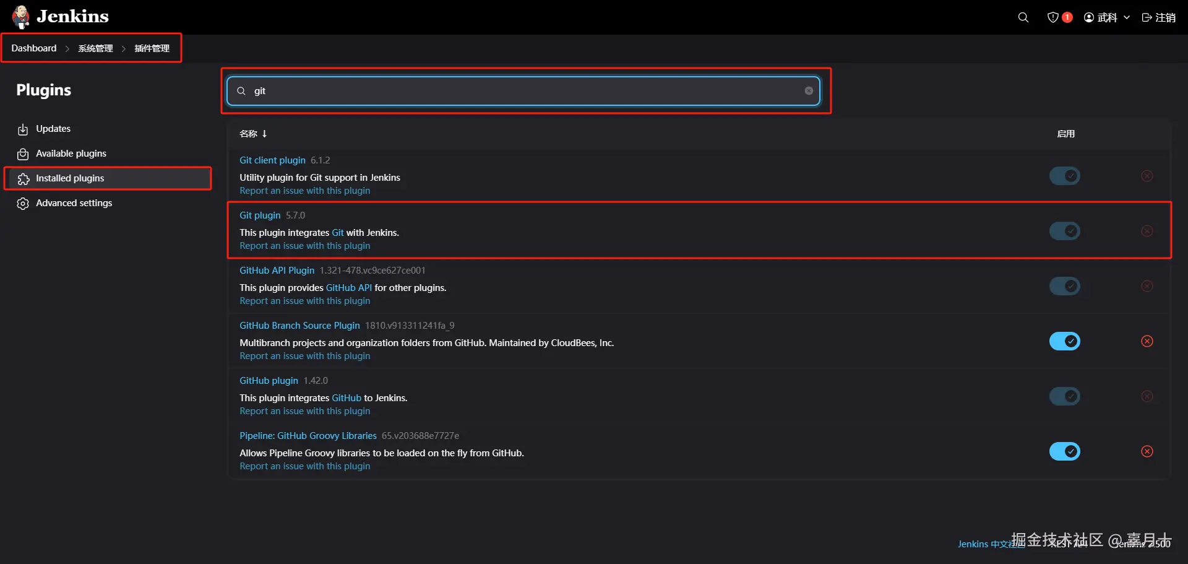
Task: Click the Jenkins butler logo
Action: pos(21,17)
